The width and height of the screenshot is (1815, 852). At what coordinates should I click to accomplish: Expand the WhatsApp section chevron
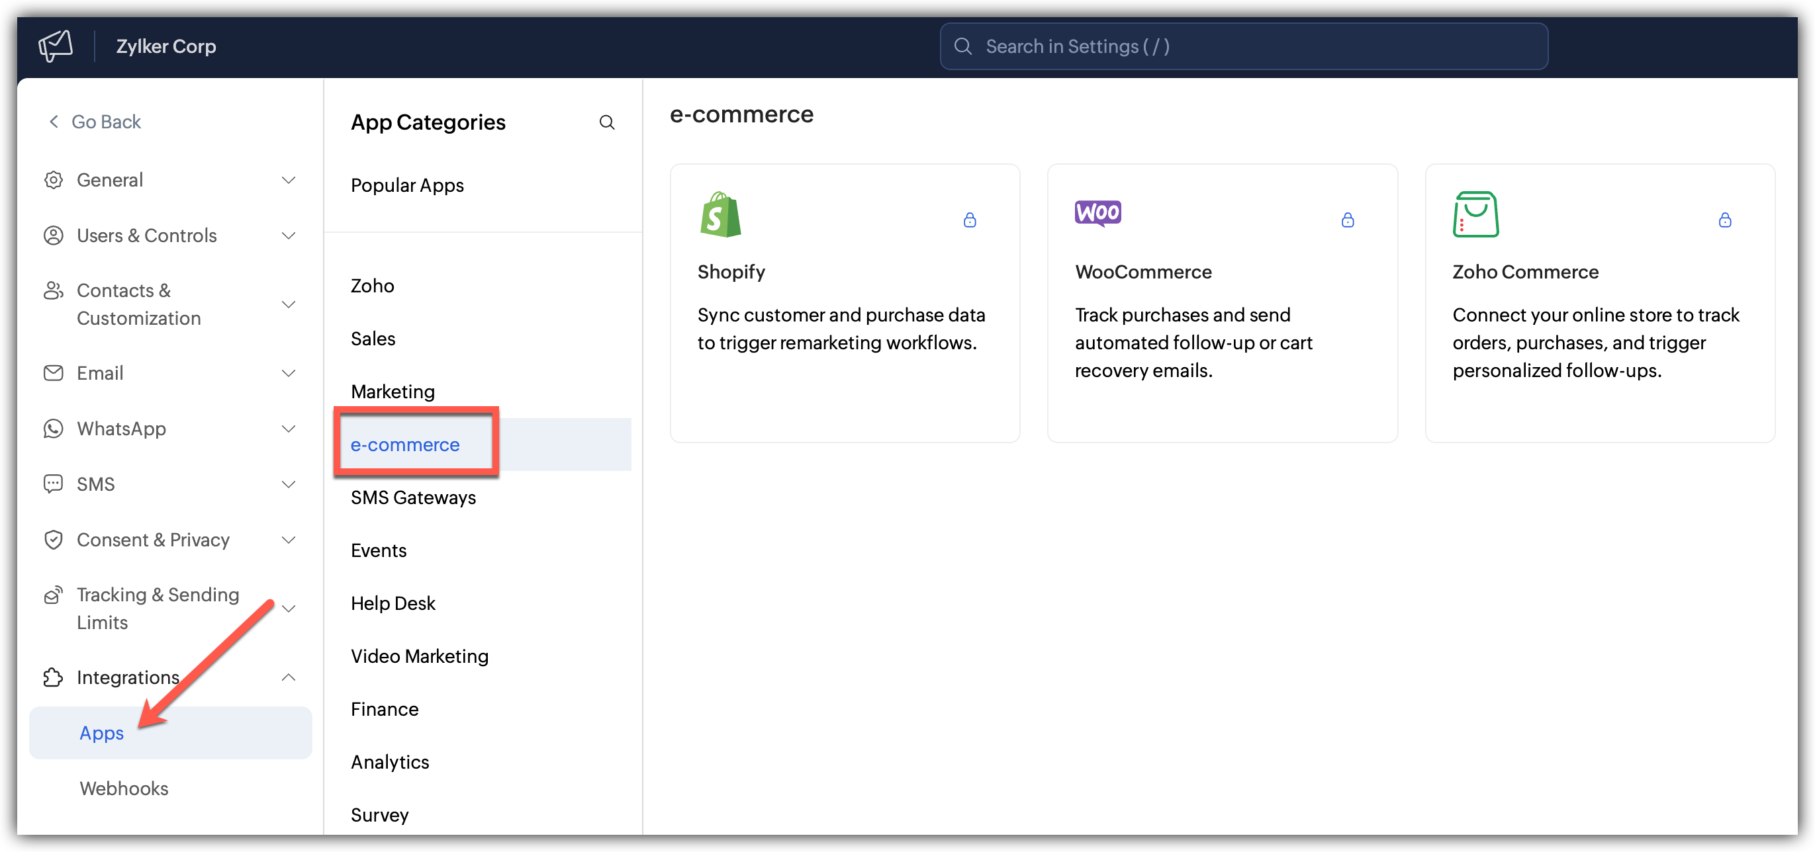tap(288, 429)
